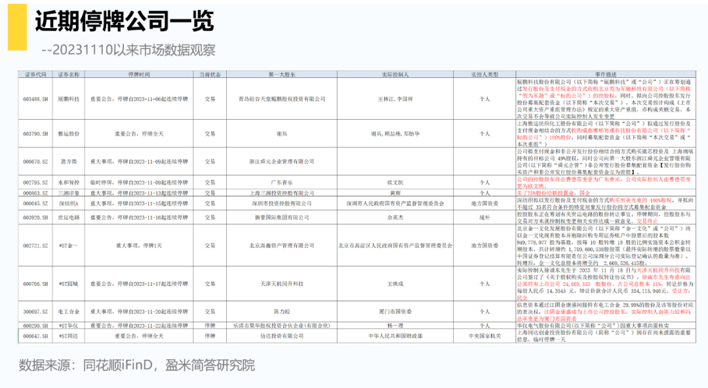Click shareholder 北京海鑫资产管理有限公司

(x=282, y=245)
